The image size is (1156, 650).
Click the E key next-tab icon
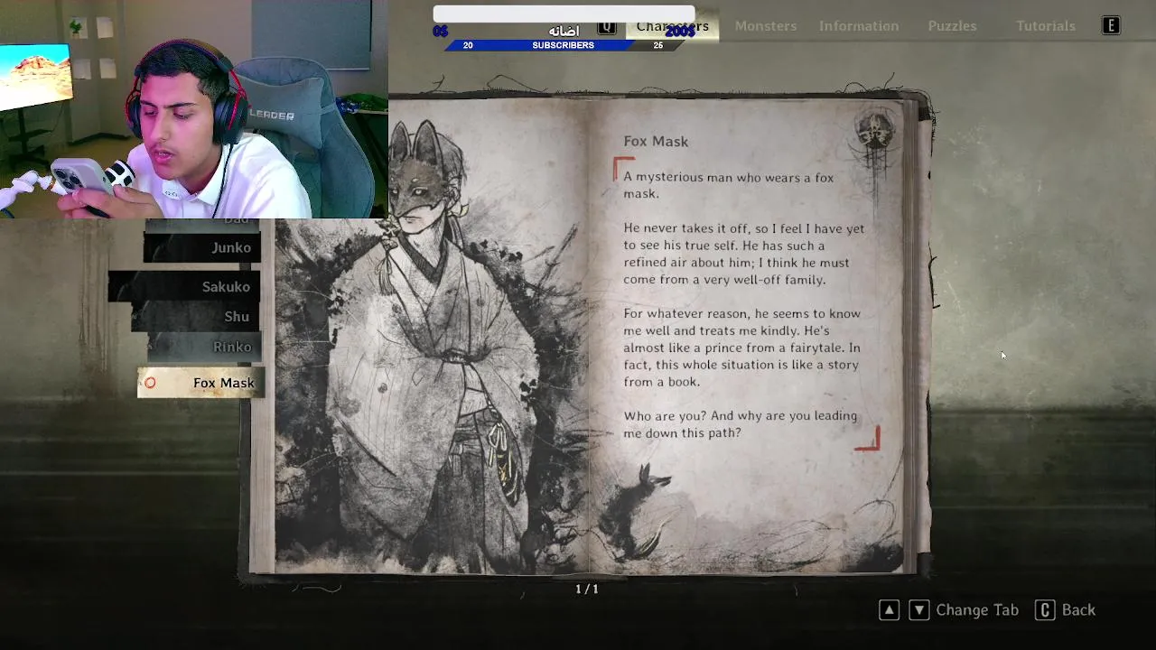[1111, 26]
